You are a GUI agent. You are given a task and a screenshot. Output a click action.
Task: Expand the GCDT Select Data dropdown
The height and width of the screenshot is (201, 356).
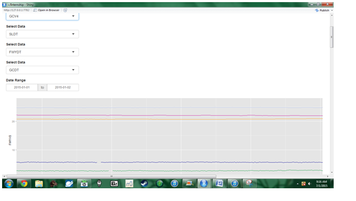[43, 70]
